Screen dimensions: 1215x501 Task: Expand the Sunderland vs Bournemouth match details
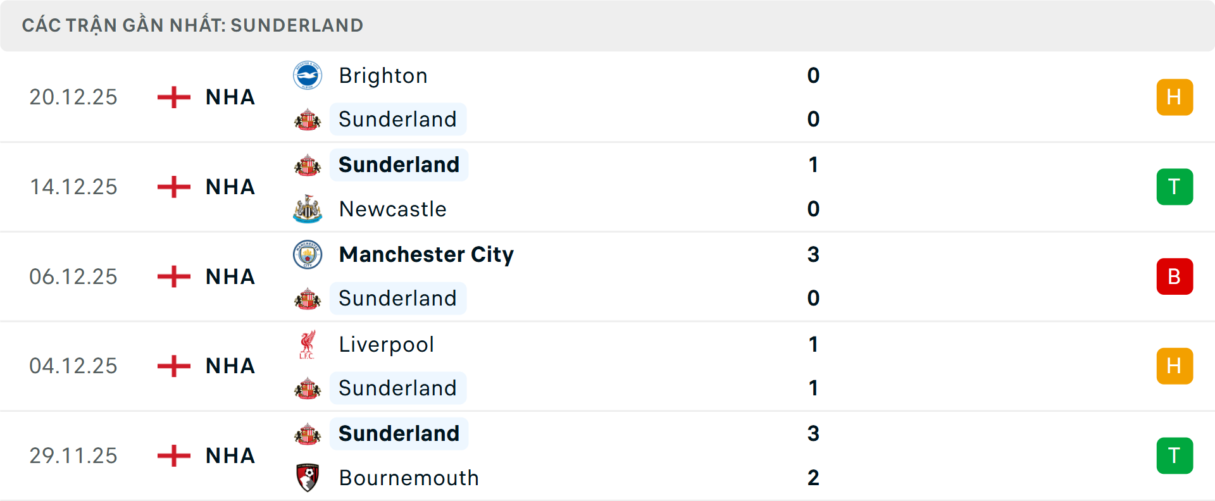pyautogui.click(x=607, y=455)
